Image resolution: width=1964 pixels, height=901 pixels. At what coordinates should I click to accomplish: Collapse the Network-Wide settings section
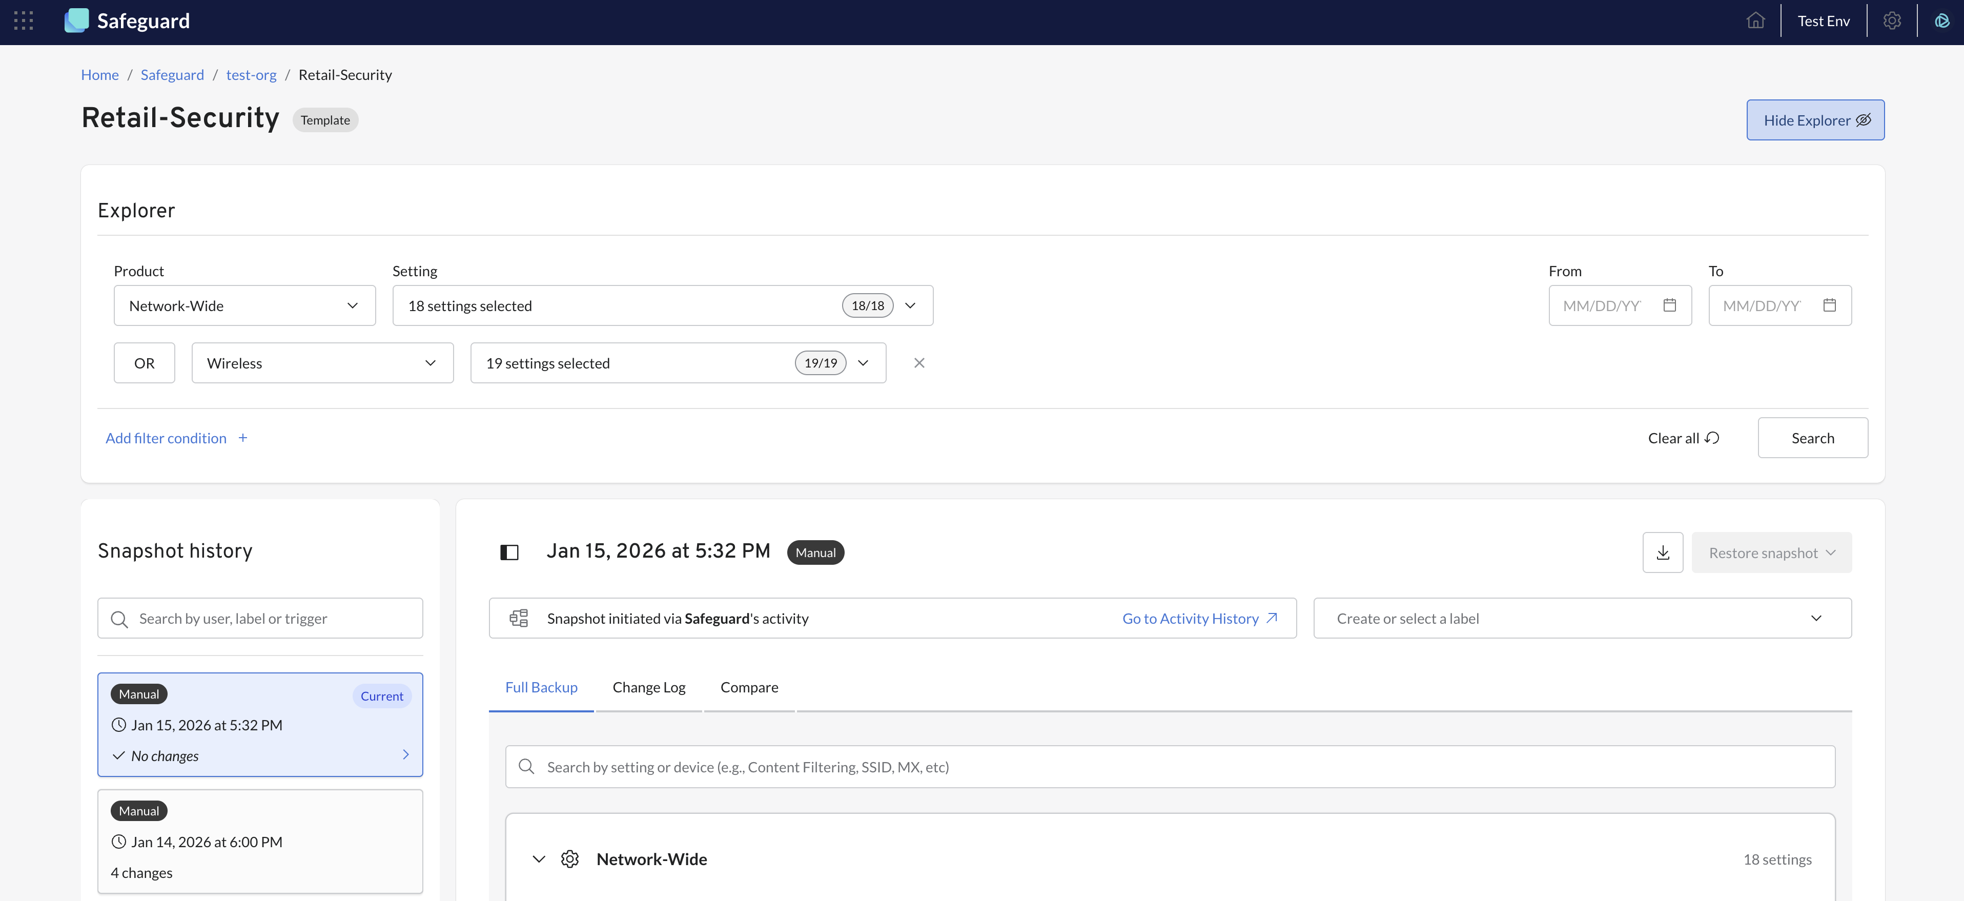tap(538, 859)
